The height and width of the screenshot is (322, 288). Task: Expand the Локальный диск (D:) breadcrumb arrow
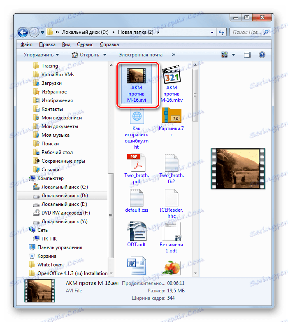[114, 32]
